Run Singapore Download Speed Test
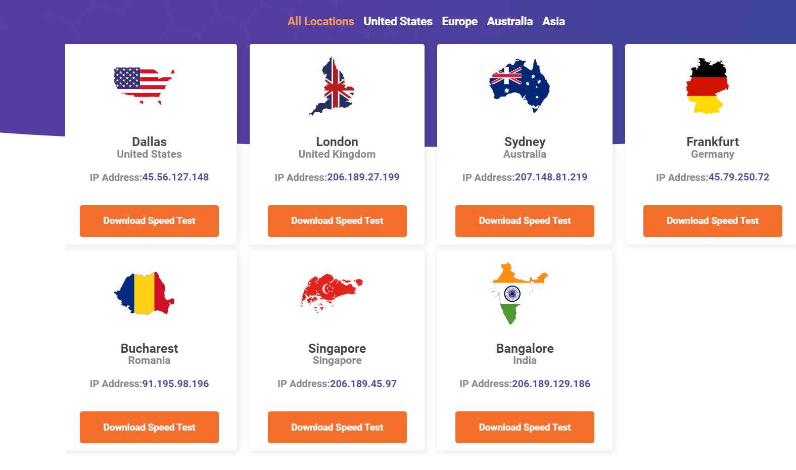This screenshot has height=470, width=796. point(337,428)
